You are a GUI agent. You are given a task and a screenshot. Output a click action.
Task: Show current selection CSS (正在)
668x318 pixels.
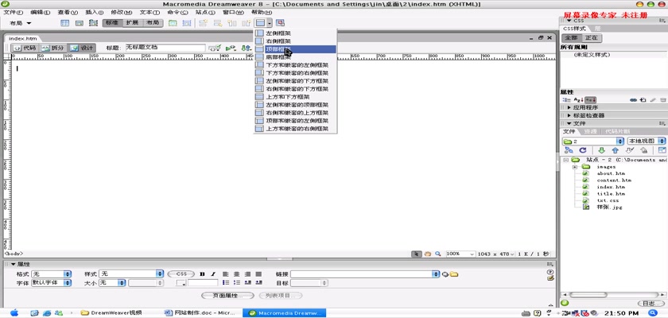592,38
